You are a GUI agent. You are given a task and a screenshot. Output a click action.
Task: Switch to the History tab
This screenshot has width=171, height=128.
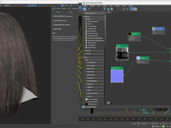point(64,9)
